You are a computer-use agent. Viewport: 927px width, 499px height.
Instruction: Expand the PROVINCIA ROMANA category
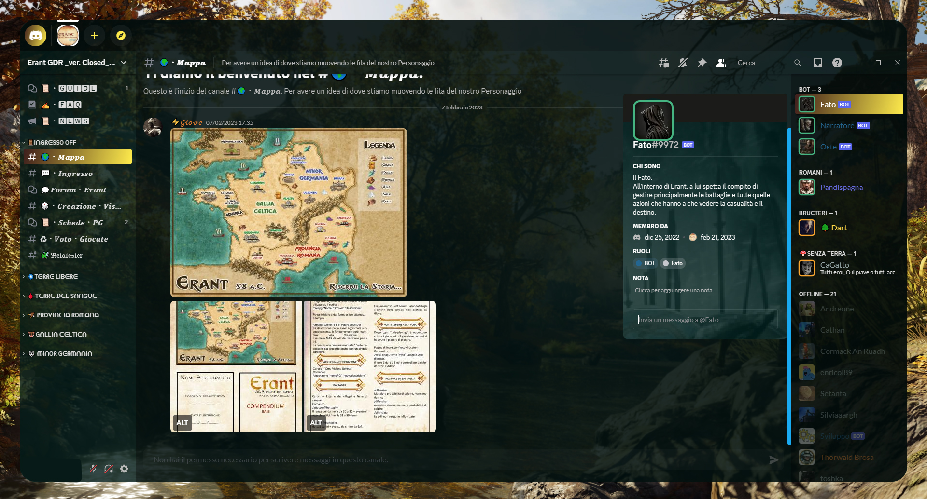coord(63,315)
